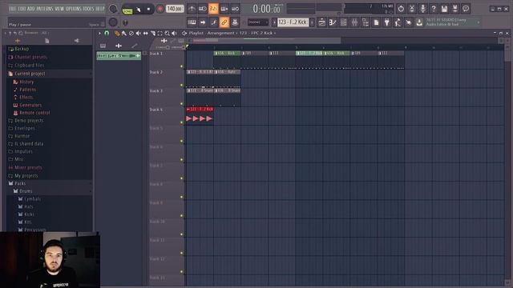Open the Piano roll view icon
The image size is (513, 288).
333,22
